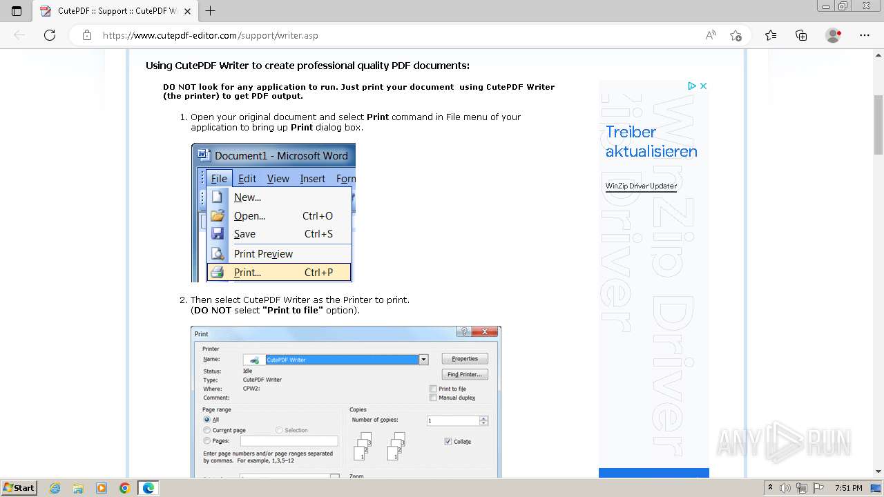Open the tab actions menu icon
884x497 pixels.
coord(17,11)
